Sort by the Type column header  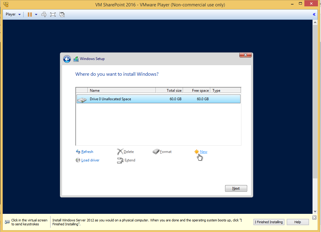coord(225,90)
